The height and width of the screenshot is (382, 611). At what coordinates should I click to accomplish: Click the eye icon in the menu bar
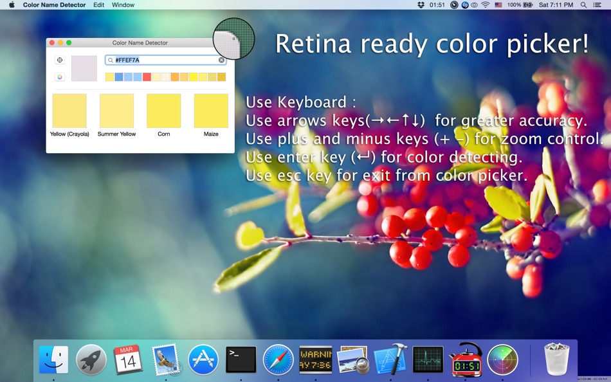click(474, 5)
